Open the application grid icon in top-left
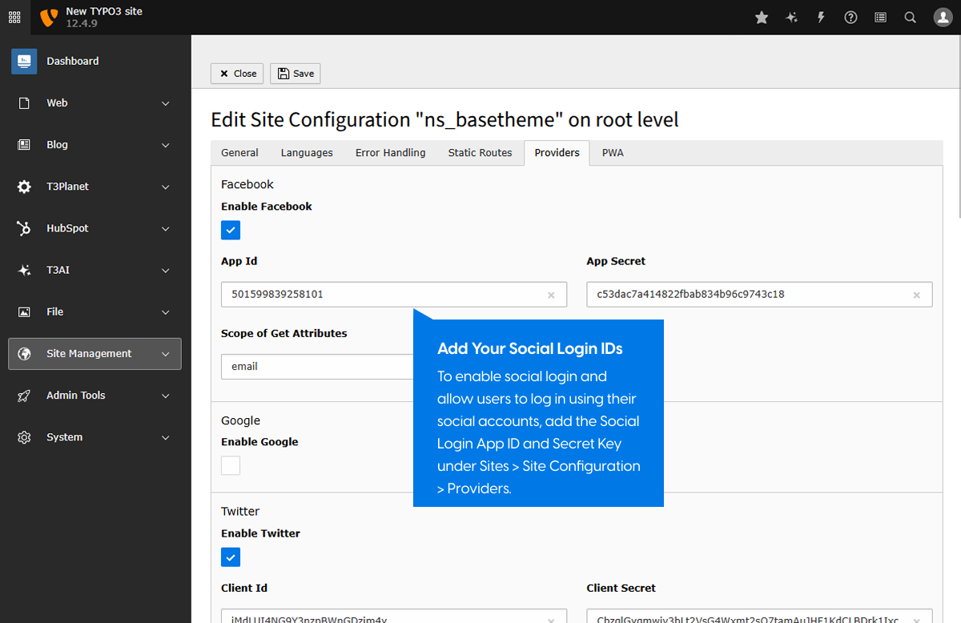Screen dimensions: 961x623 click(14, 18)
